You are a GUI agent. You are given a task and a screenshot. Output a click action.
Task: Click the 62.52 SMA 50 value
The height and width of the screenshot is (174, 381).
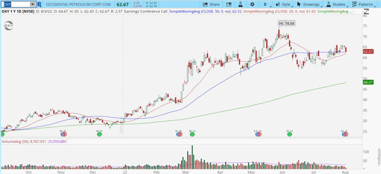click(237, 12)
